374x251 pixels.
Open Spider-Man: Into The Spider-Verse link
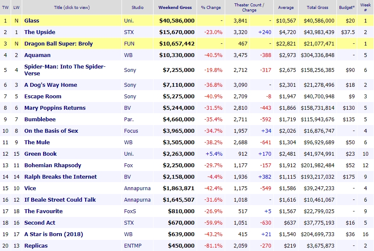(65, 70)
